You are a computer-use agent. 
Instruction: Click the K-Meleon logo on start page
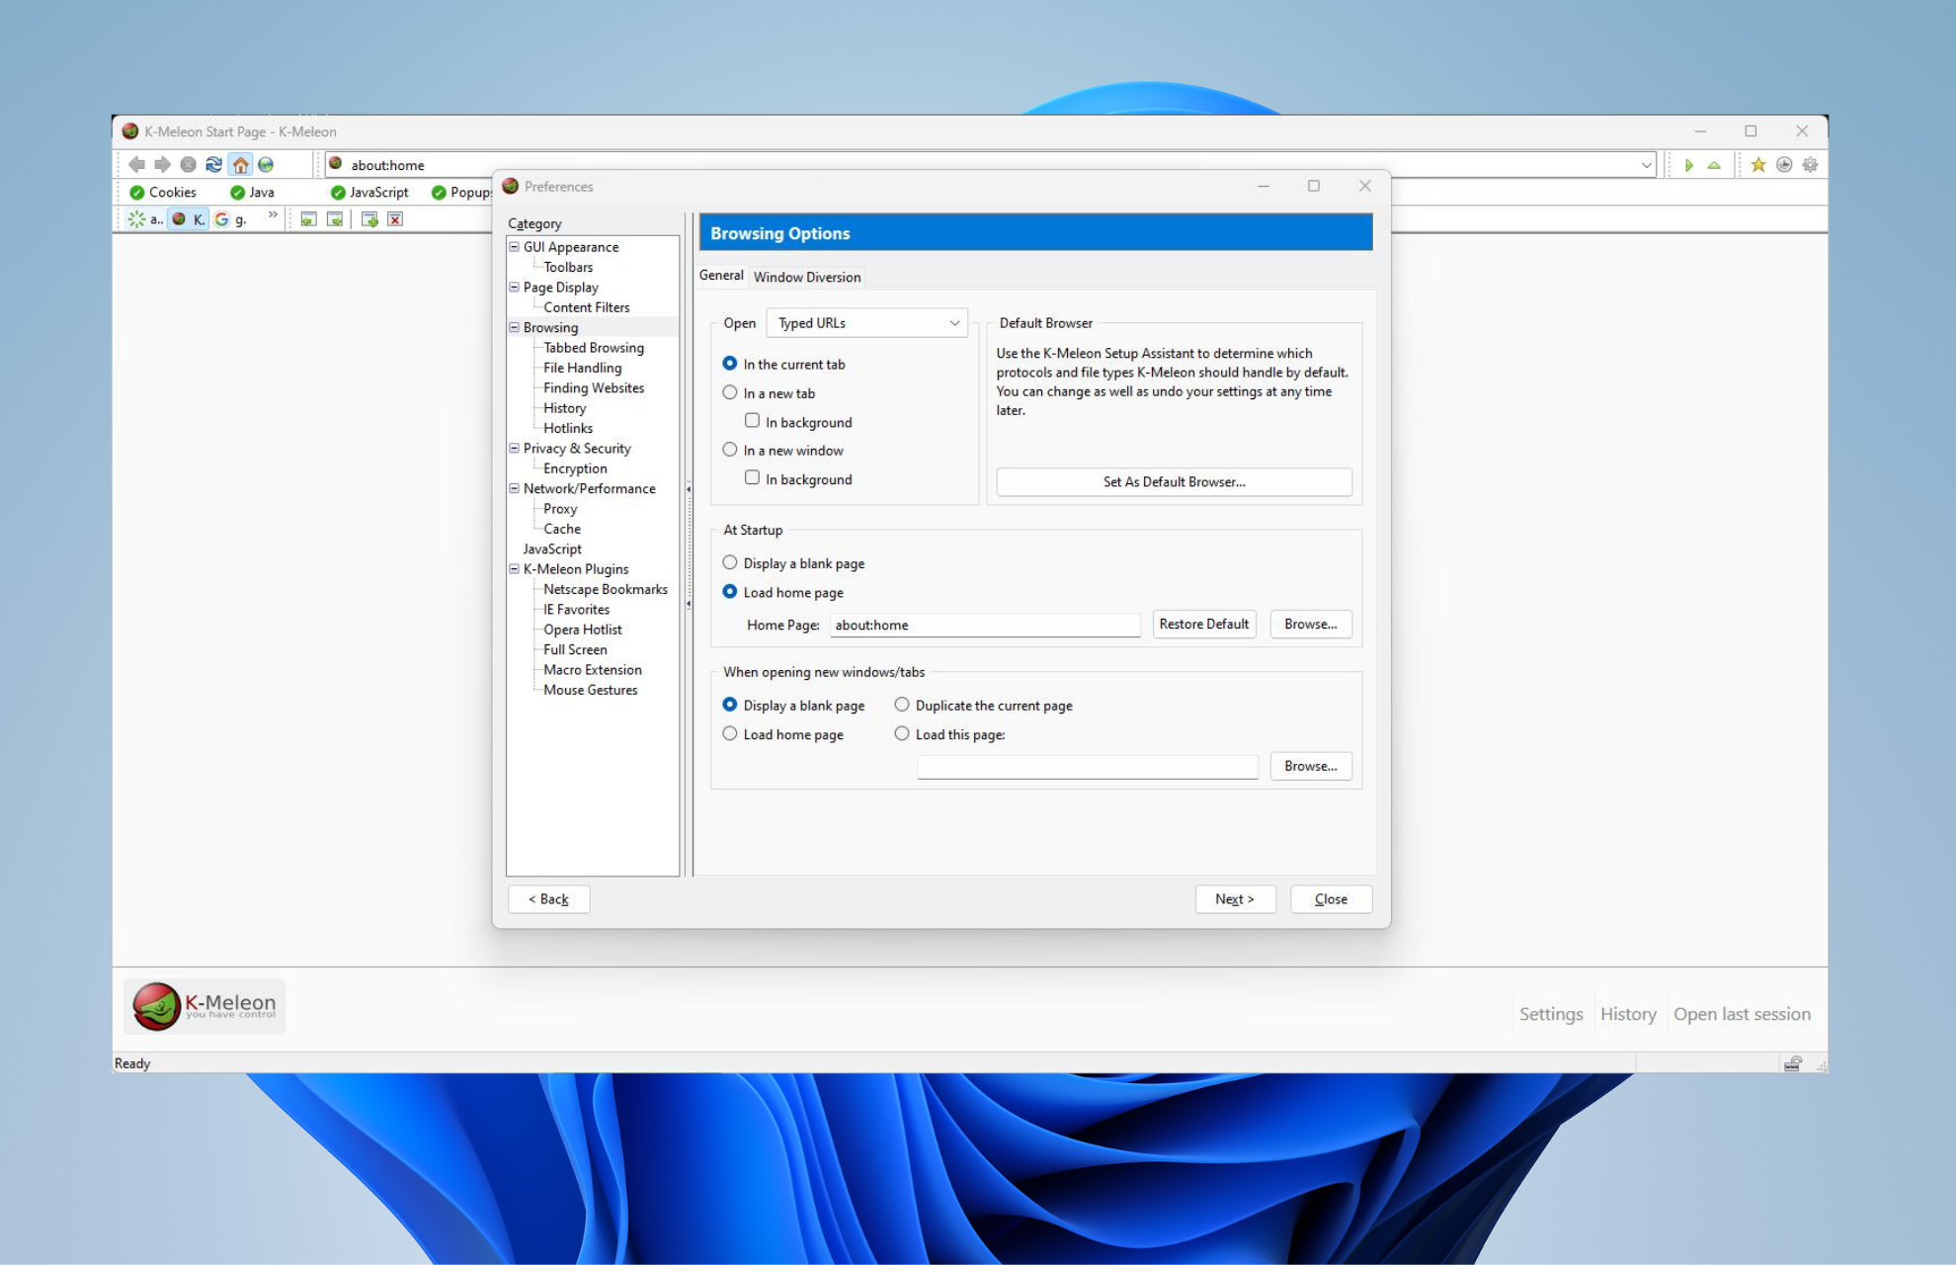pos(204,1006)
